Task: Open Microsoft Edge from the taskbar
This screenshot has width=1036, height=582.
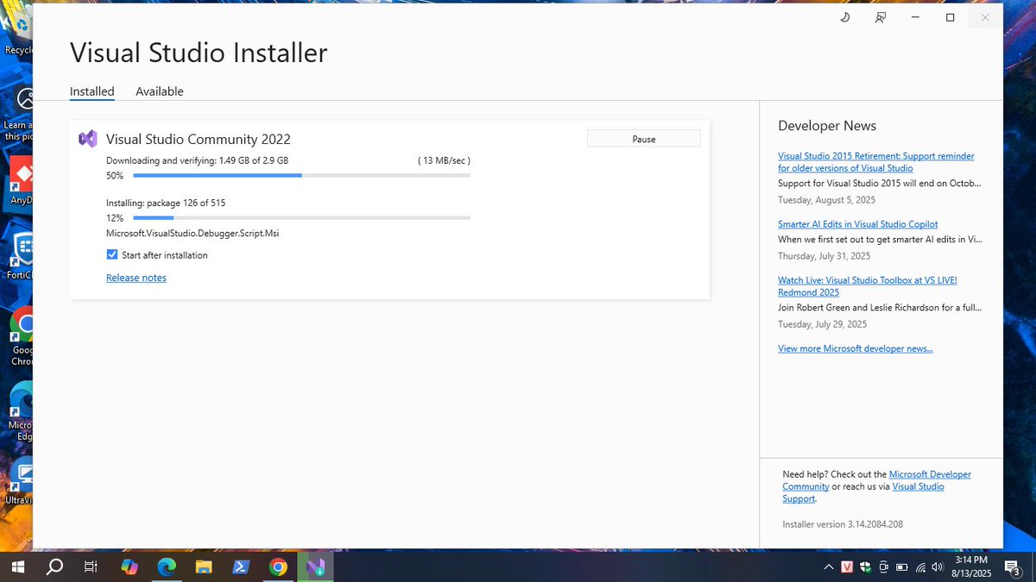Action: 166,566
